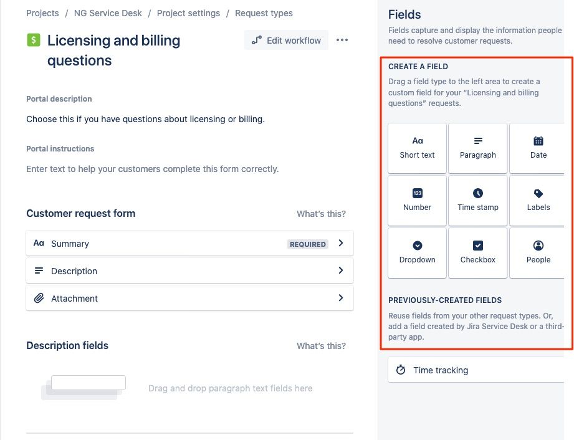Viewport: 574px width, 440px height.
Task: Select the Paragraph field type tile
Action: click(478, 148)
